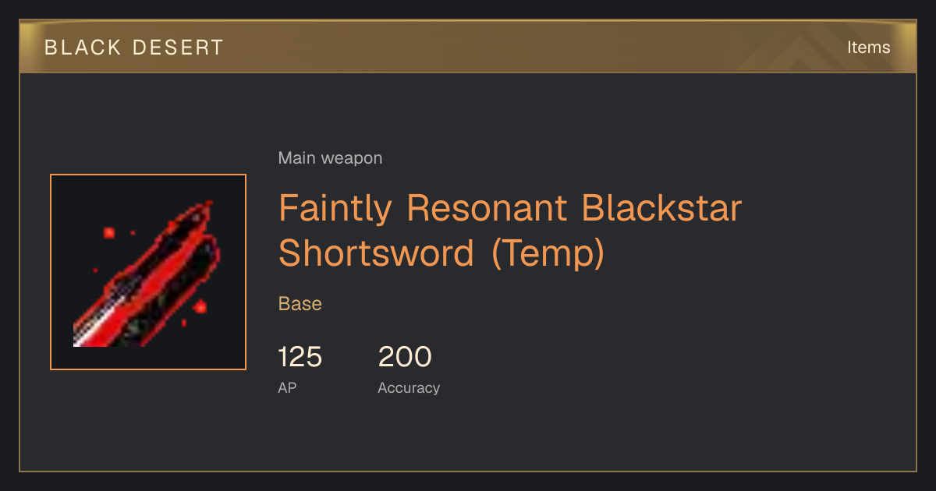Click the 200 Accuracy stat value
This screenshot has width=936, height=491.
tap(405, 357)
